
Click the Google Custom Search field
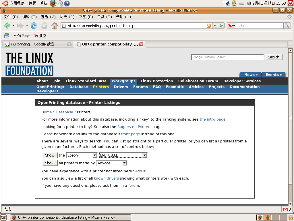[227, 57]
